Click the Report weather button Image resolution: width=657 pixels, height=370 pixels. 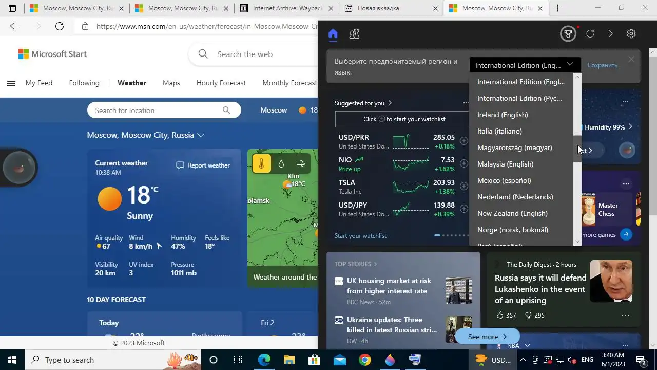pyautogui.click(x=203, y=165)
